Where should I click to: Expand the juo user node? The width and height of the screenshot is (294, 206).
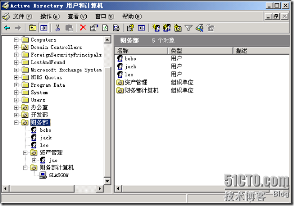click(x=34, y=160)
